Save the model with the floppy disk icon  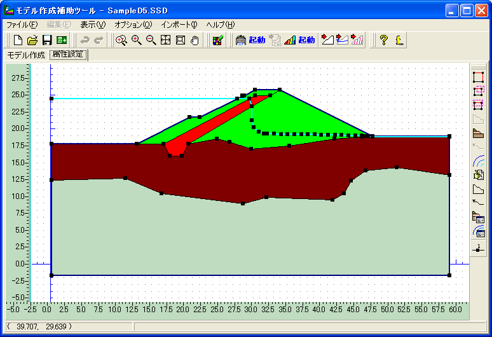47,40
